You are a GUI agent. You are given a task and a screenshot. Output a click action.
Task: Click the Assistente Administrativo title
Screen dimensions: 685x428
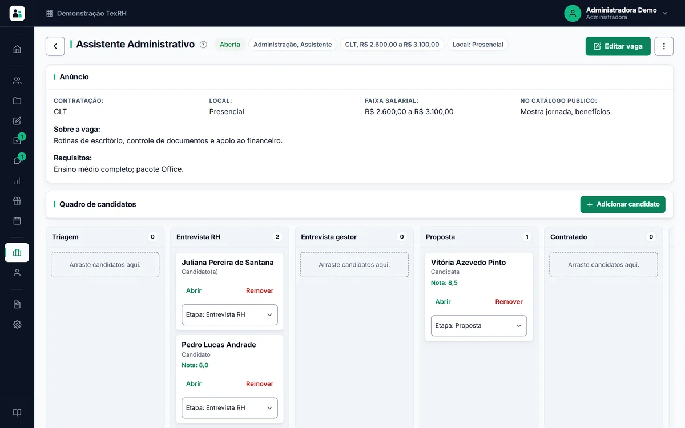pyautogui.click(x=135, y=45)
